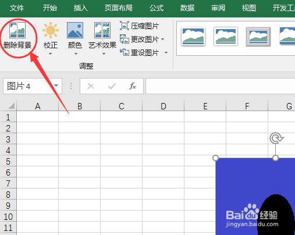The height and width of the screenshot is (235, 295).
Task: Select row 4 header
Action: pos(8,150)
